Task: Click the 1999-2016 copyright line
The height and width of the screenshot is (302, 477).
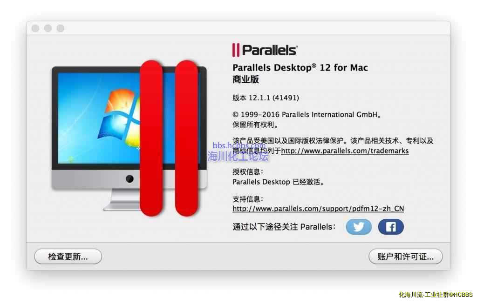Action: (307, 115)
